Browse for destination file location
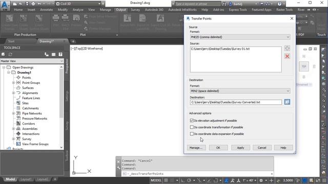The height and width of the screenshot is (184, 328). (287, 102)
